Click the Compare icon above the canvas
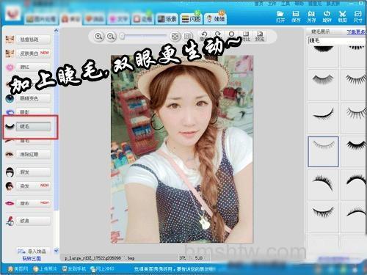Viewport: 367px width, 275px height. [x=246, y=36]
